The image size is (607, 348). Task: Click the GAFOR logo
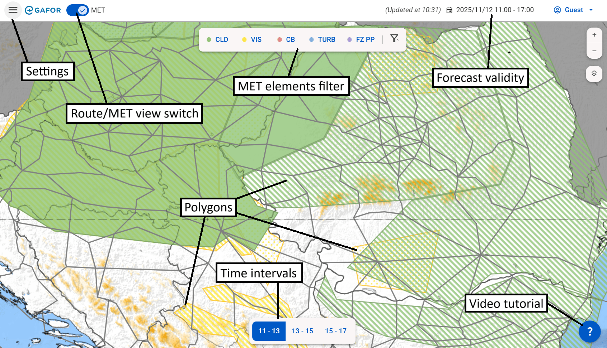click(x=43, y=10)
